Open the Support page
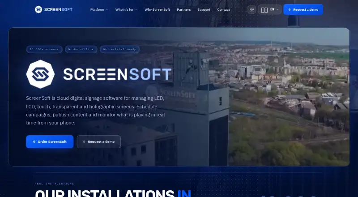This screenshot has height=197, width=358. click(x=204, y=9)
